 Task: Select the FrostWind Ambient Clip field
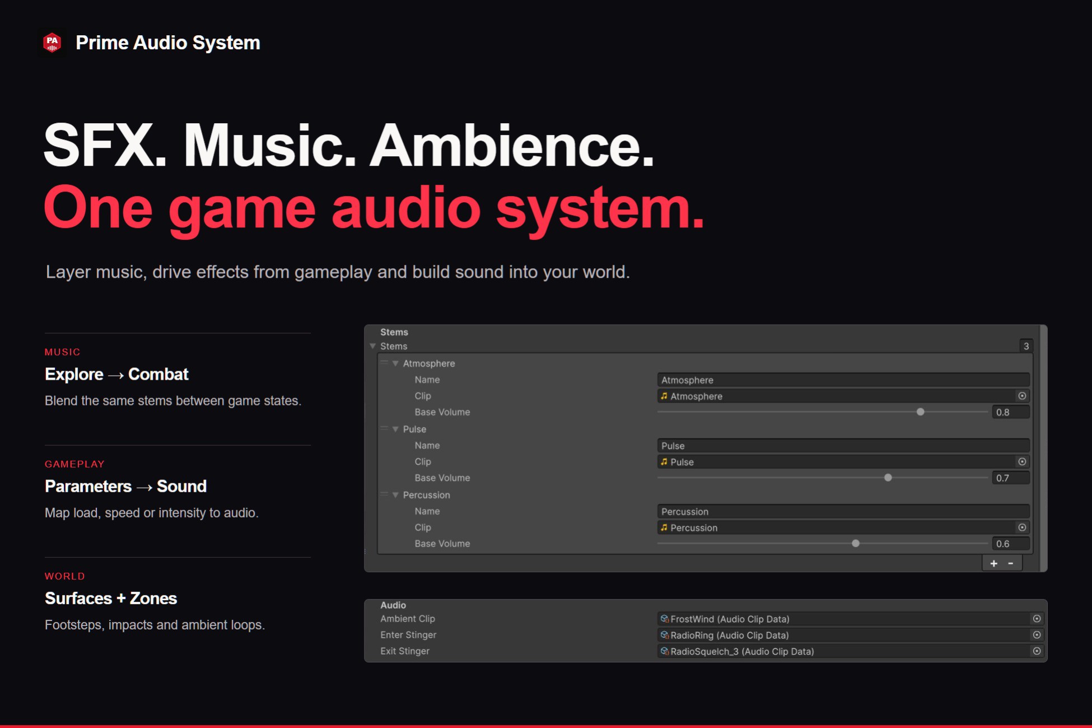pos(850,619)
